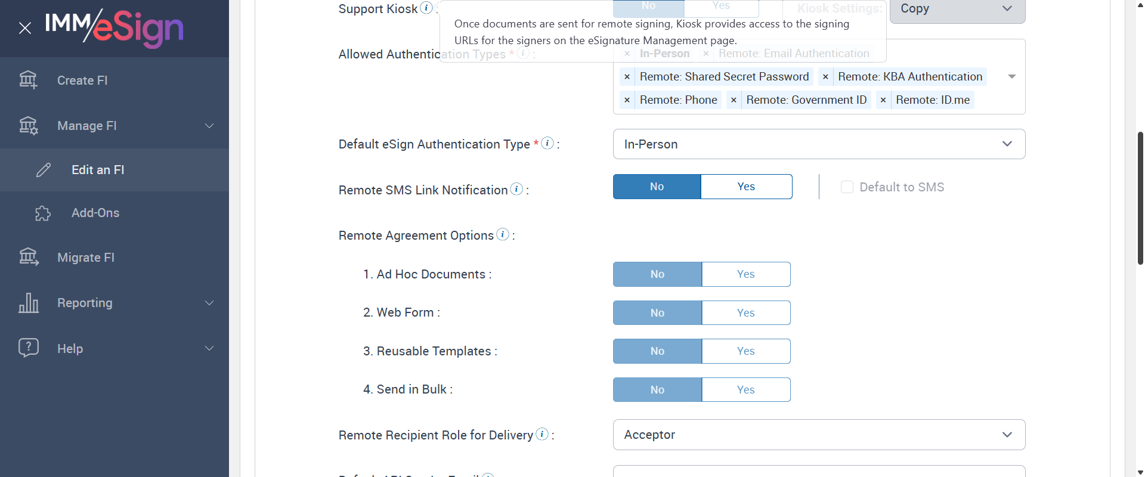Viewport: 1145px width, 477px height.
Task: Set Ad Hoc Documents to Yes
Action: (746, 274)
